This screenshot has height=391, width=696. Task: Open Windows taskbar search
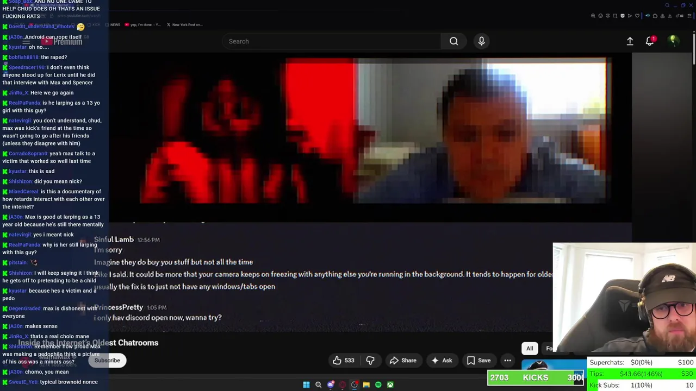click(x=318, y=385)
